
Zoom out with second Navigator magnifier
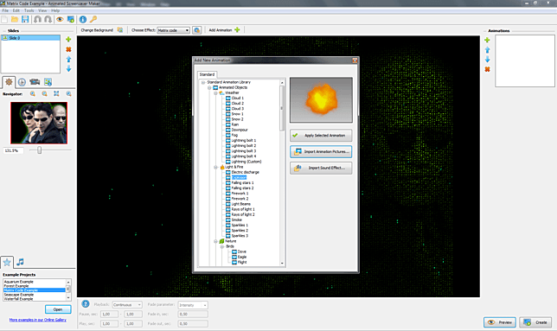(x=44, y=93)
